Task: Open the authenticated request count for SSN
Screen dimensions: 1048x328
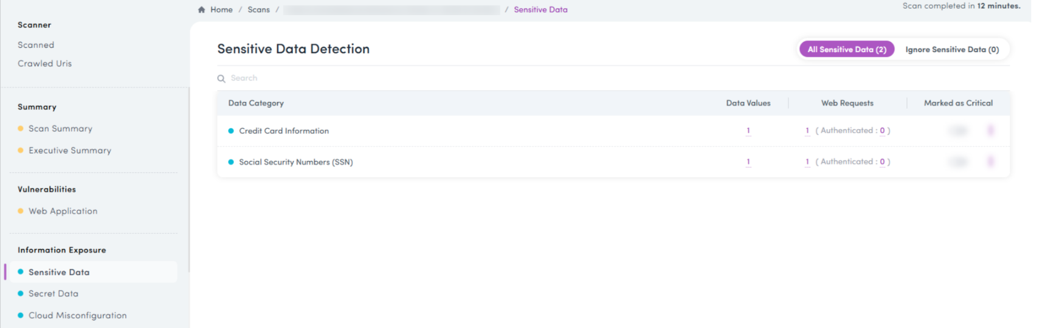Action: [x=882, y=162]
